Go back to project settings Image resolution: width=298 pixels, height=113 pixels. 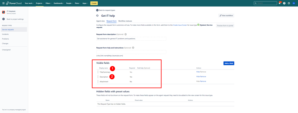[15, 19]
